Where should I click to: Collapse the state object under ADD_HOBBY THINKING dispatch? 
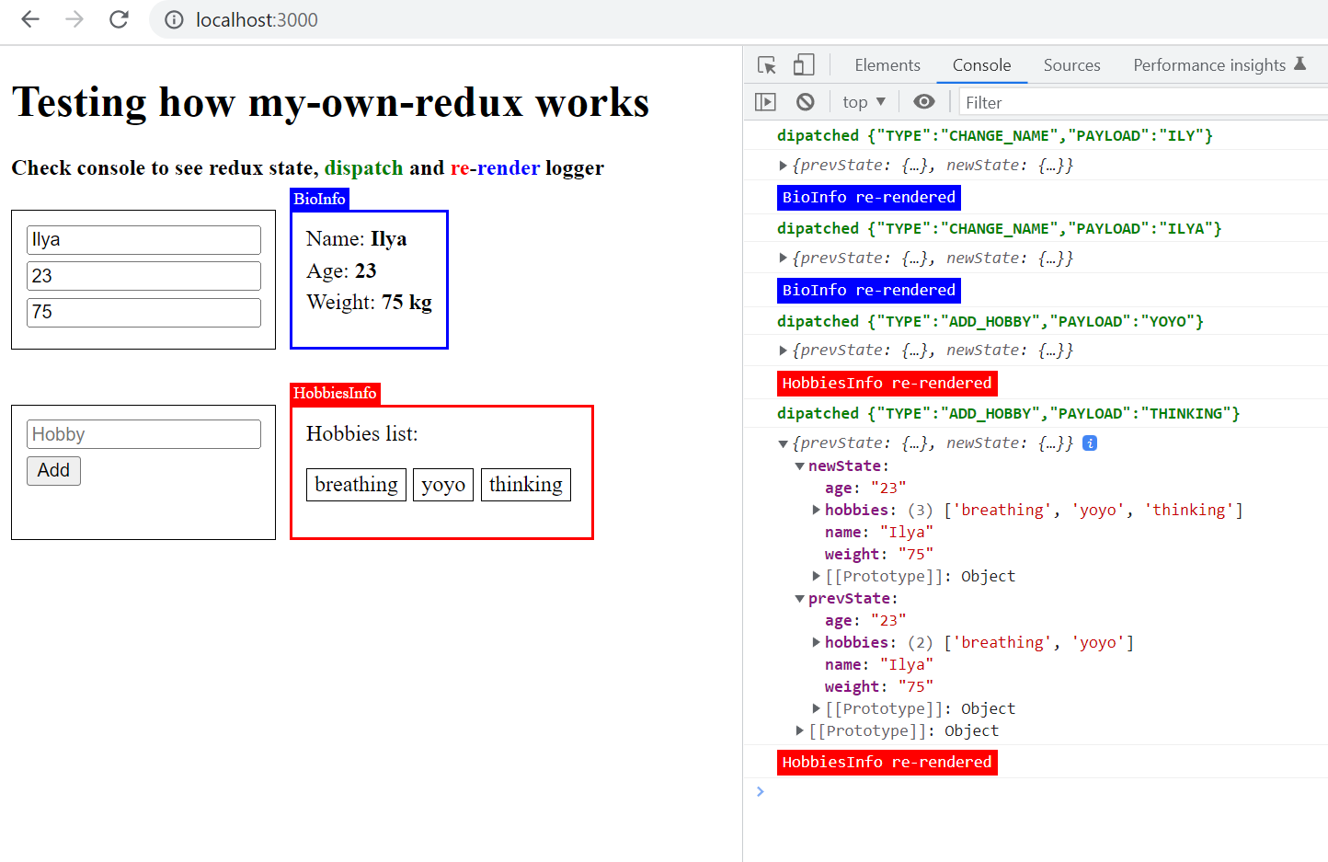tap(783, 443)
